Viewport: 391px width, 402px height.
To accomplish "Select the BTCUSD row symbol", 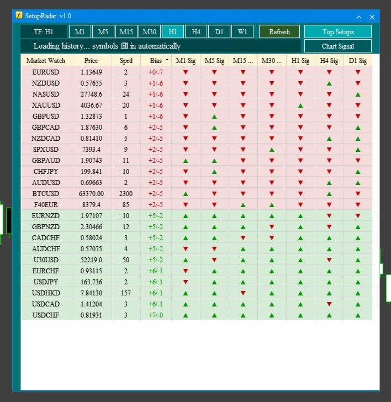I will coord(46,194).
